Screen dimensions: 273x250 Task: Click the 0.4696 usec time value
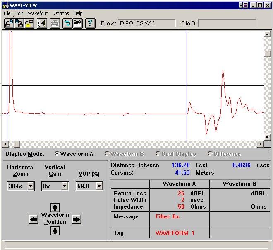[x=242, y=165]
